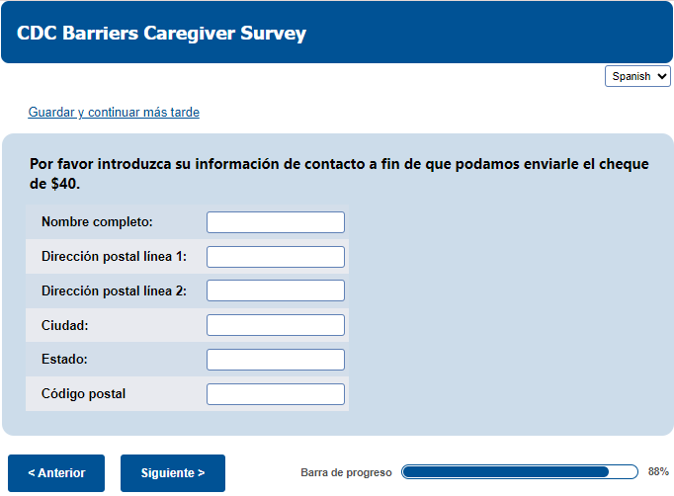
Task: Click the CDC Barriers Caregiver Survey title
Action: (161, 33)
